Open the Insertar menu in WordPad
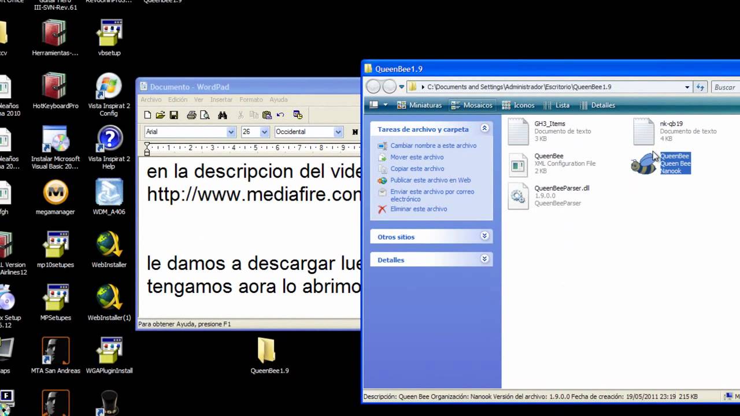740x416 pixels. click(221, 99)
